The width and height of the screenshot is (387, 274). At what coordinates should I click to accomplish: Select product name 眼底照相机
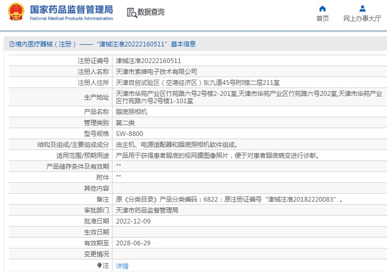[132, 112]
